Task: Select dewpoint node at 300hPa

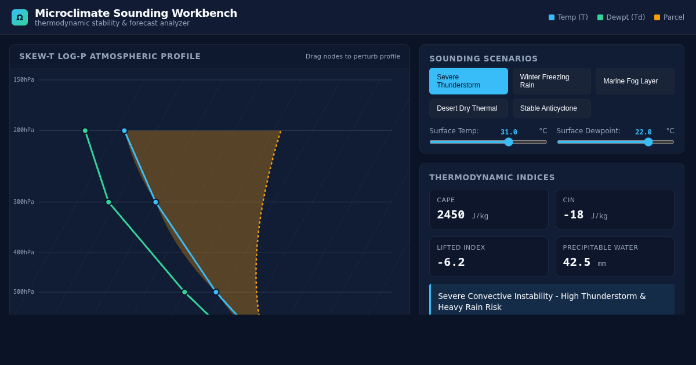Action: coord(108,202)
